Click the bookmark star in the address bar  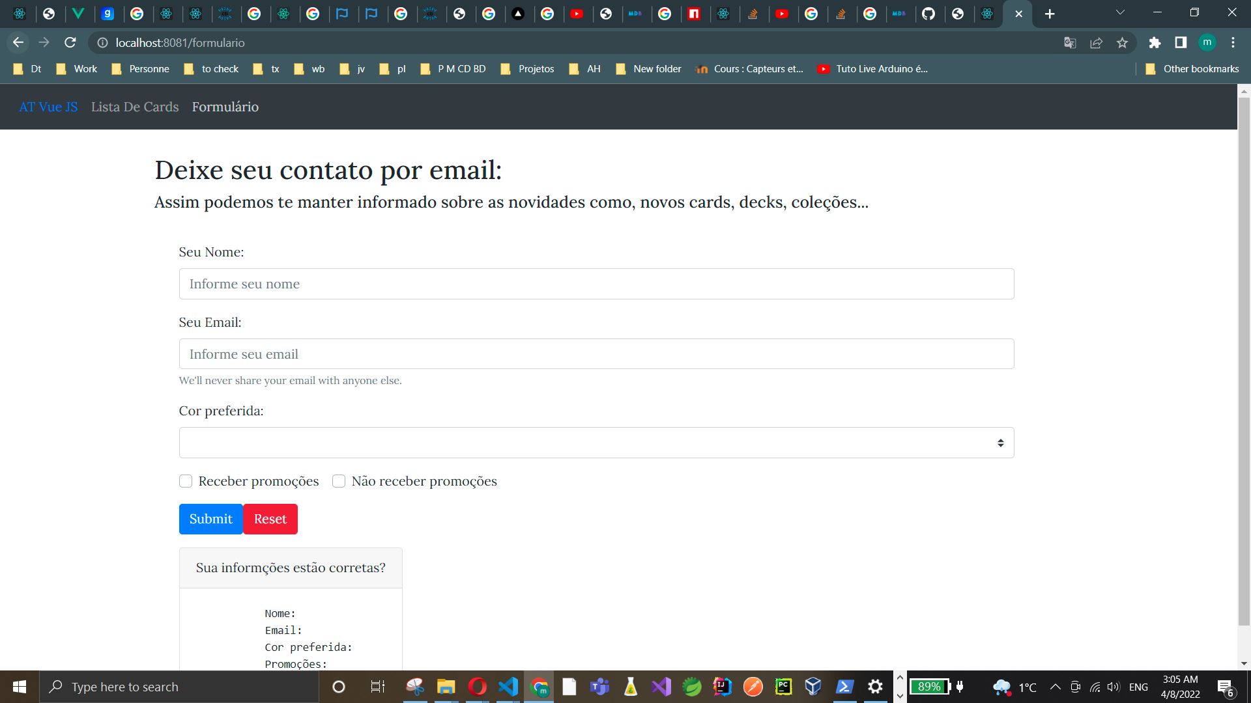tap(1123, 42)
